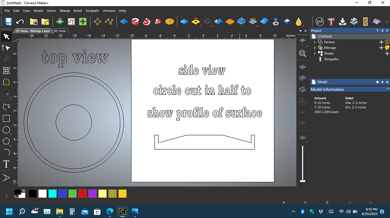Image resolution: width=390 pixels, height=218 pixels.
Task: Swap primary and secondary colour link icon
Action: tap(23, 191)
